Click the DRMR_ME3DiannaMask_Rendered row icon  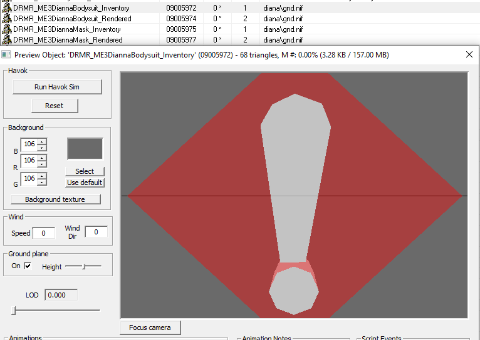pos(7,39)
